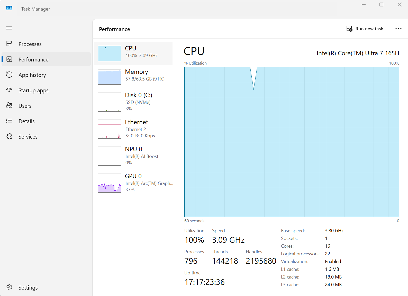Image resolution: width=408 pixels, height=296 pixels.
Task: Select the GPU 0 graph thumbnail
Action: [110, 183]
